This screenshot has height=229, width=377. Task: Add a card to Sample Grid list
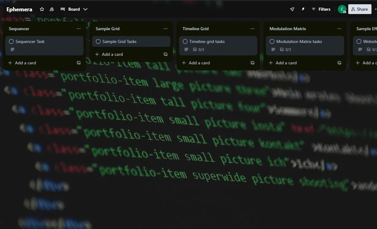(x=109, y=54)
